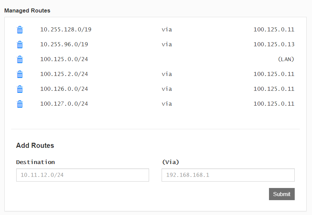This screenshot has height=215, width=312.
Task: Click gateway 100.125.0.13 of second route
Action: pyautogui.click(x=274, y=45)
